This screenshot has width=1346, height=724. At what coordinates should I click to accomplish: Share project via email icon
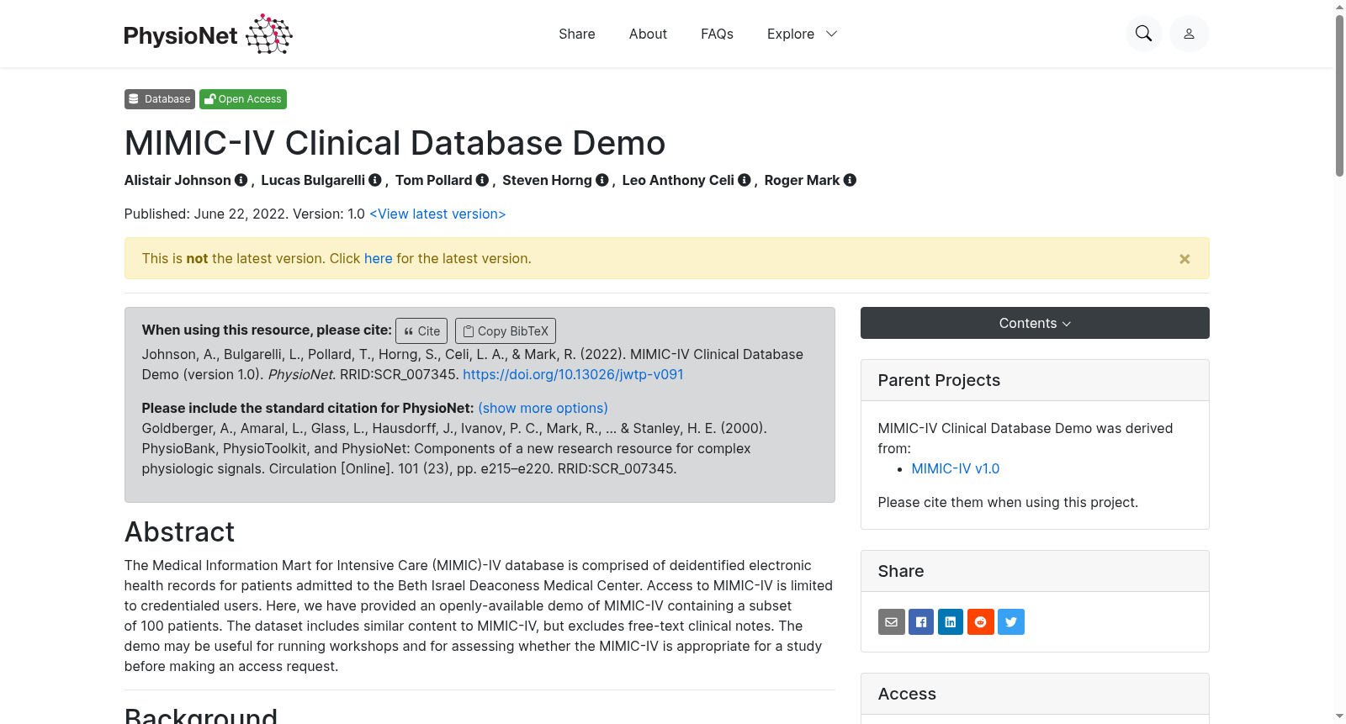[x=892, y=622]
